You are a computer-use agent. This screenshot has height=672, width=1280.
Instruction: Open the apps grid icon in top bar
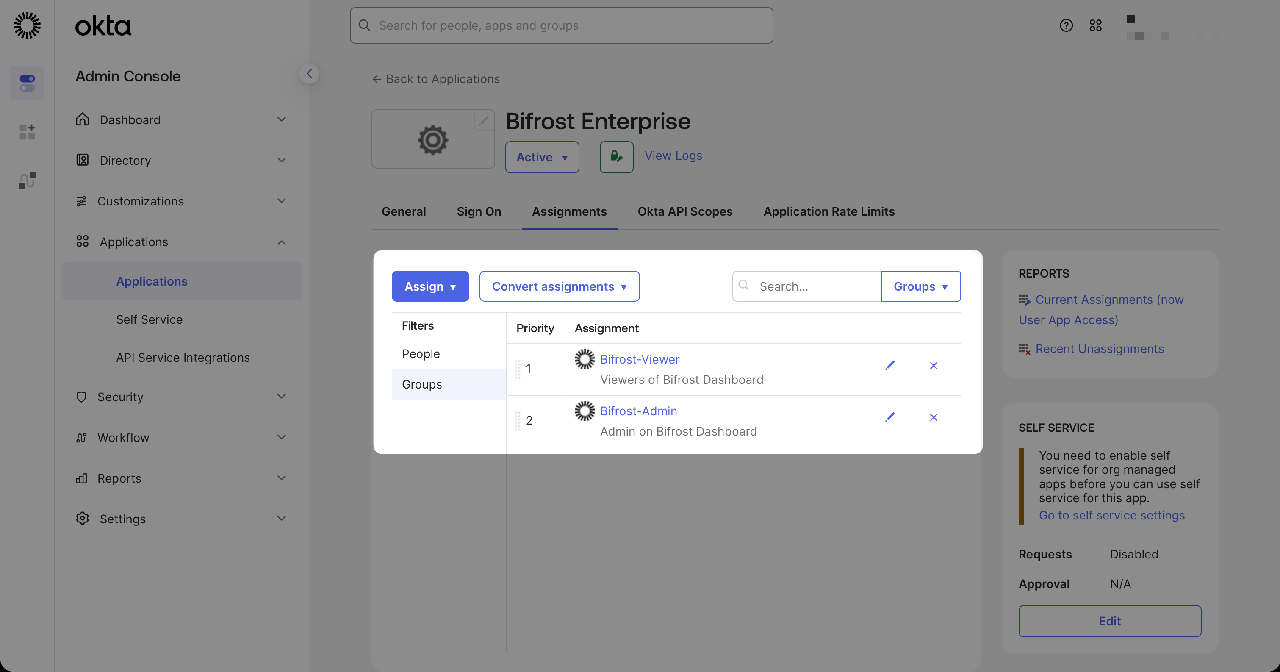point(1095,25)
